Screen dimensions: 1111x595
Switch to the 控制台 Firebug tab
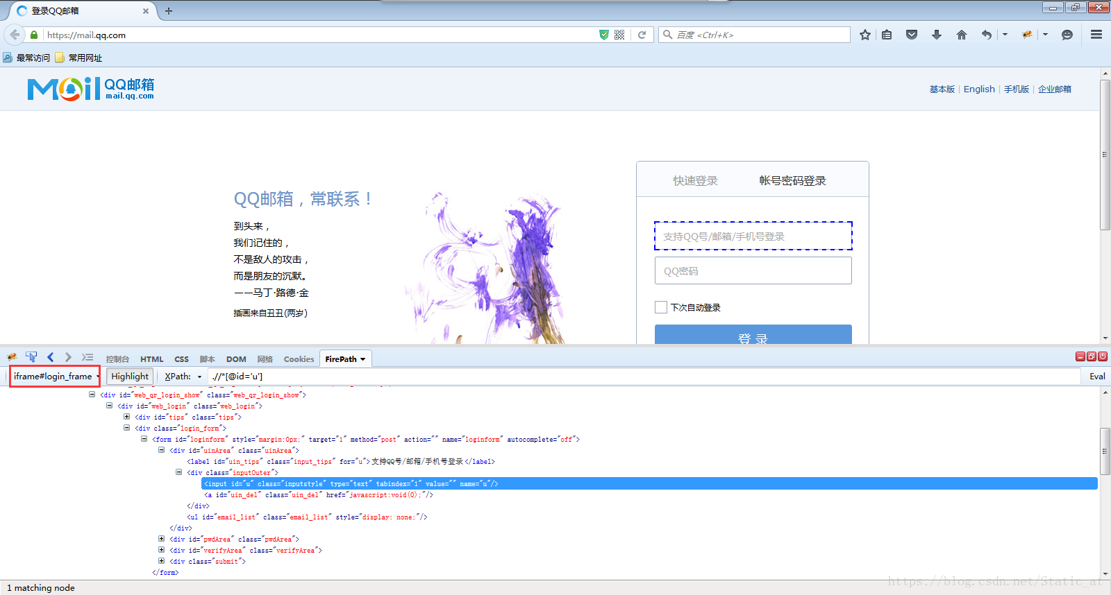[x=117, y=359]
